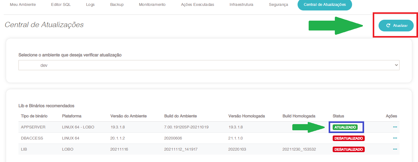The height and width of the screenshot is (162, 418).
Task: Click LOBO platform cell in LIB row
Action: (x=67, y=149)
